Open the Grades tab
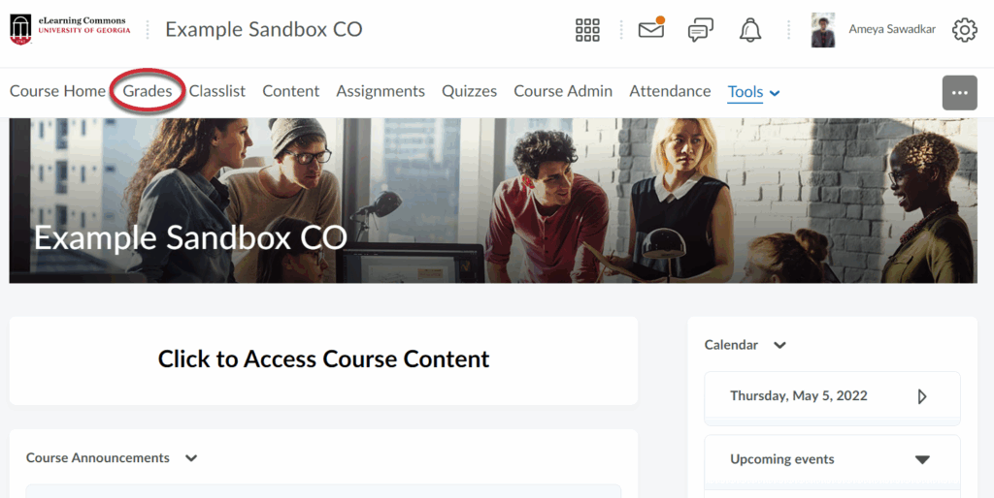This screenshot has height=498, width=994. tap(148, 91)
